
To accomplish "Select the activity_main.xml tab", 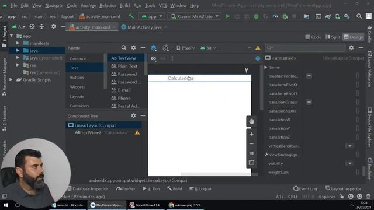I will tap(92, 27).
